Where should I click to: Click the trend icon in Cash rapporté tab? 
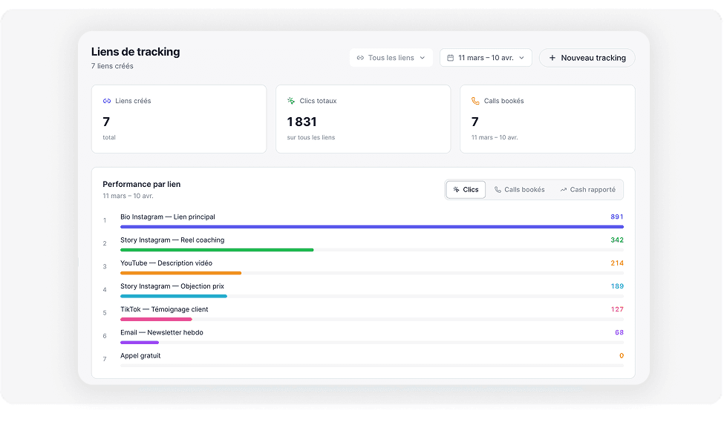pos(564,189)
